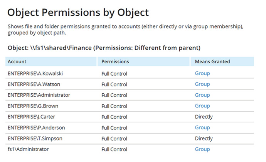Click Directly value for T.Simpson
This screenshot has height=162, width=266.
[x=204, y=138]
